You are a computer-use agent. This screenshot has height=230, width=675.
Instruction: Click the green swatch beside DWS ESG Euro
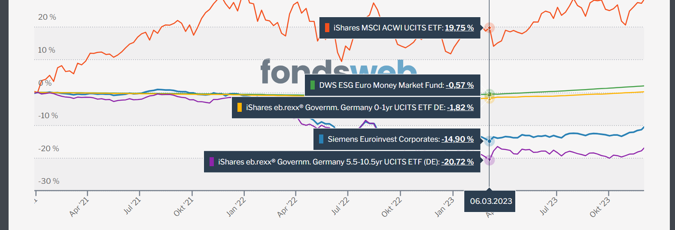coord(313,85)
